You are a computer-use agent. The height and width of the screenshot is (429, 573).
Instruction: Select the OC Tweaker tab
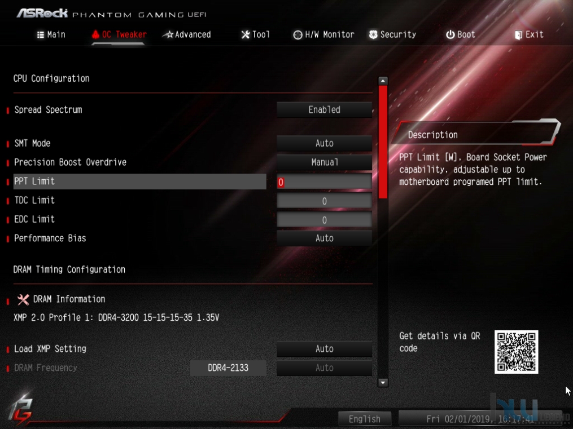[119, 34]
